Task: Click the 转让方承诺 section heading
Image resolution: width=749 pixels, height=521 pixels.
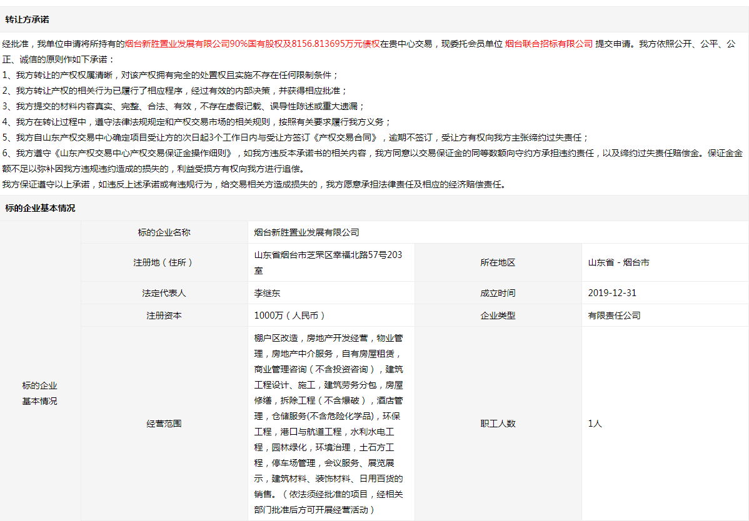Action: (x=28, y=19)
